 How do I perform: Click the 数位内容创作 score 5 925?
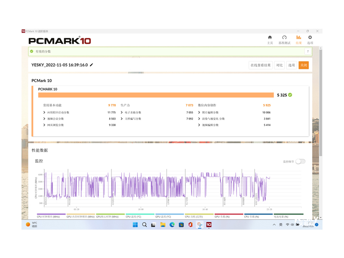(x=267, y=105)
